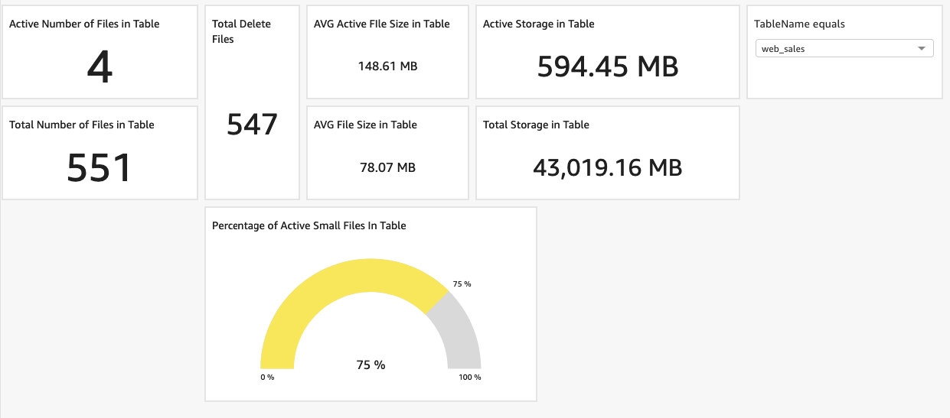Click the gray remaining segment of gauge
The height and width of the screenshot is (418, 950).
click(x=458, y=329)
